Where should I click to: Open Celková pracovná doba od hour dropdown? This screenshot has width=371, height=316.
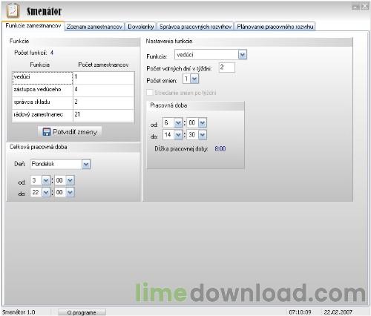(46, 180)
